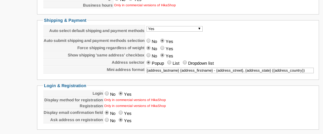Select Yes for Force shipping regardless of weight
Screen dimensions: 323x134
point(162,49)
